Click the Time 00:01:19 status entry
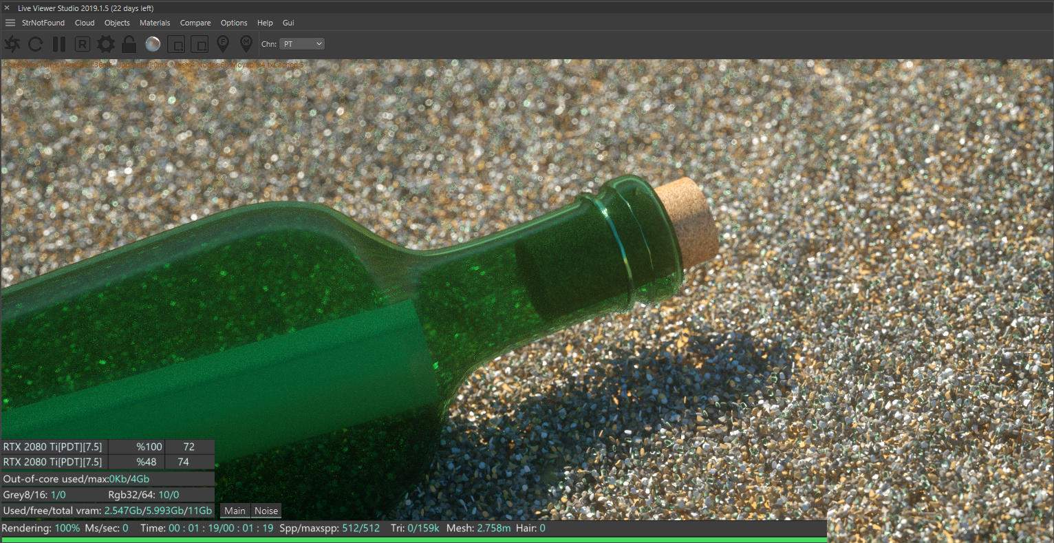The width and height of the screenshot is (1054, 543). [x=207, y=528]
